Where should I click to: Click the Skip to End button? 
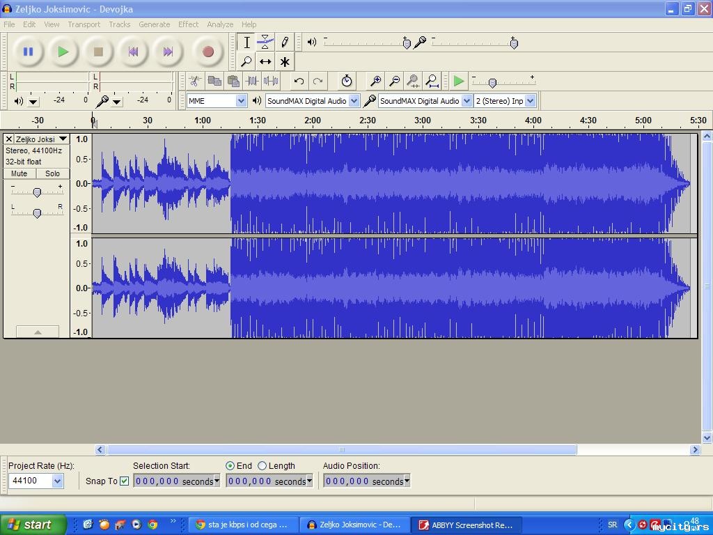168,52
